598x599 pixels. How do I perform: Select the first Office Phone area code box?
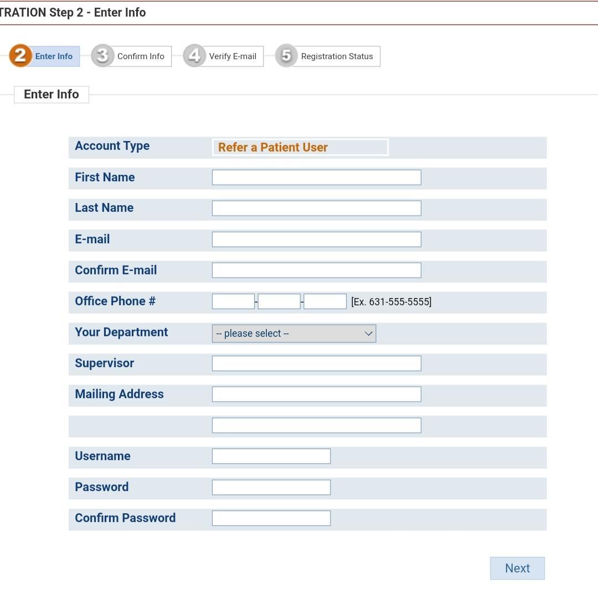[233, 301]
